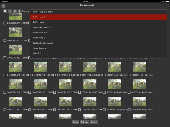Image resolution: width=170 pixels, height=127 pixels.
Task: Tick the G0050785.JPG checkbox
Action: (x=5, y=75)
